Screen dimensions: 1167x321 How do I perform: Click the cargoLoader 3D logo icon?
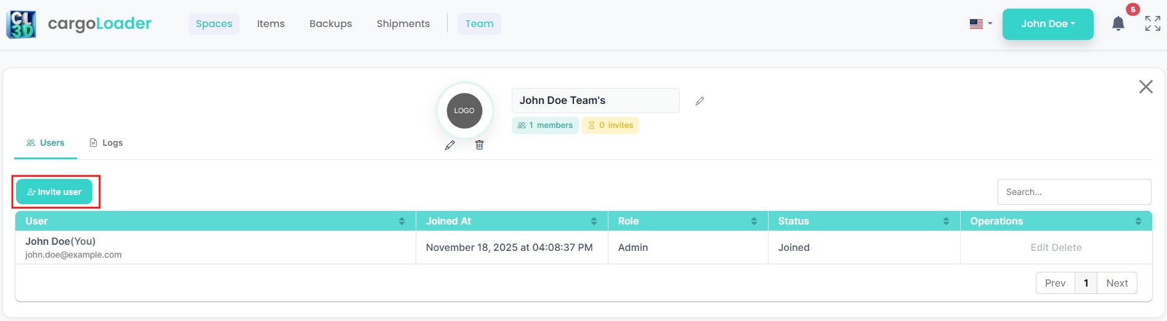point(21,24)
